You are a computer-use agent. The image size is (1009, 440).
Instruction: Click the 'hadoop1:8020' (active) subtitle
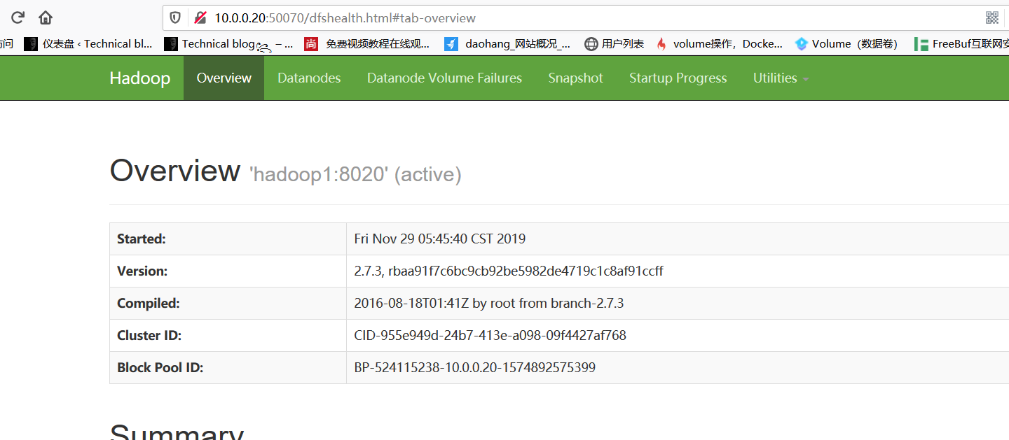coord(355,174)
